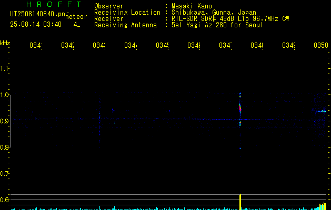Click the 'meteor' label under the file name
The width and height of the screenshot is (331, 210).
(76, 17)
